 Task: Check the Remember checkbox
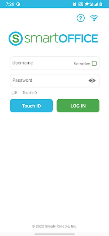tap(94, 63)
